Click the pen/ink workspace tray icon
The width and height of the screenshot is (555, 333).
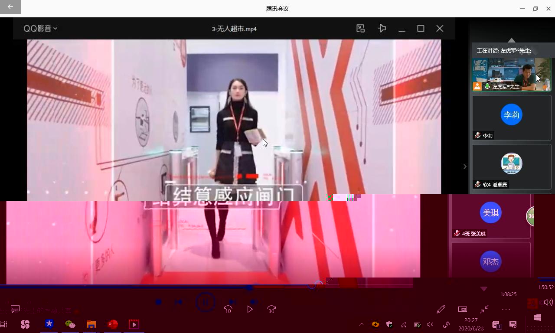tap(447, 324)
